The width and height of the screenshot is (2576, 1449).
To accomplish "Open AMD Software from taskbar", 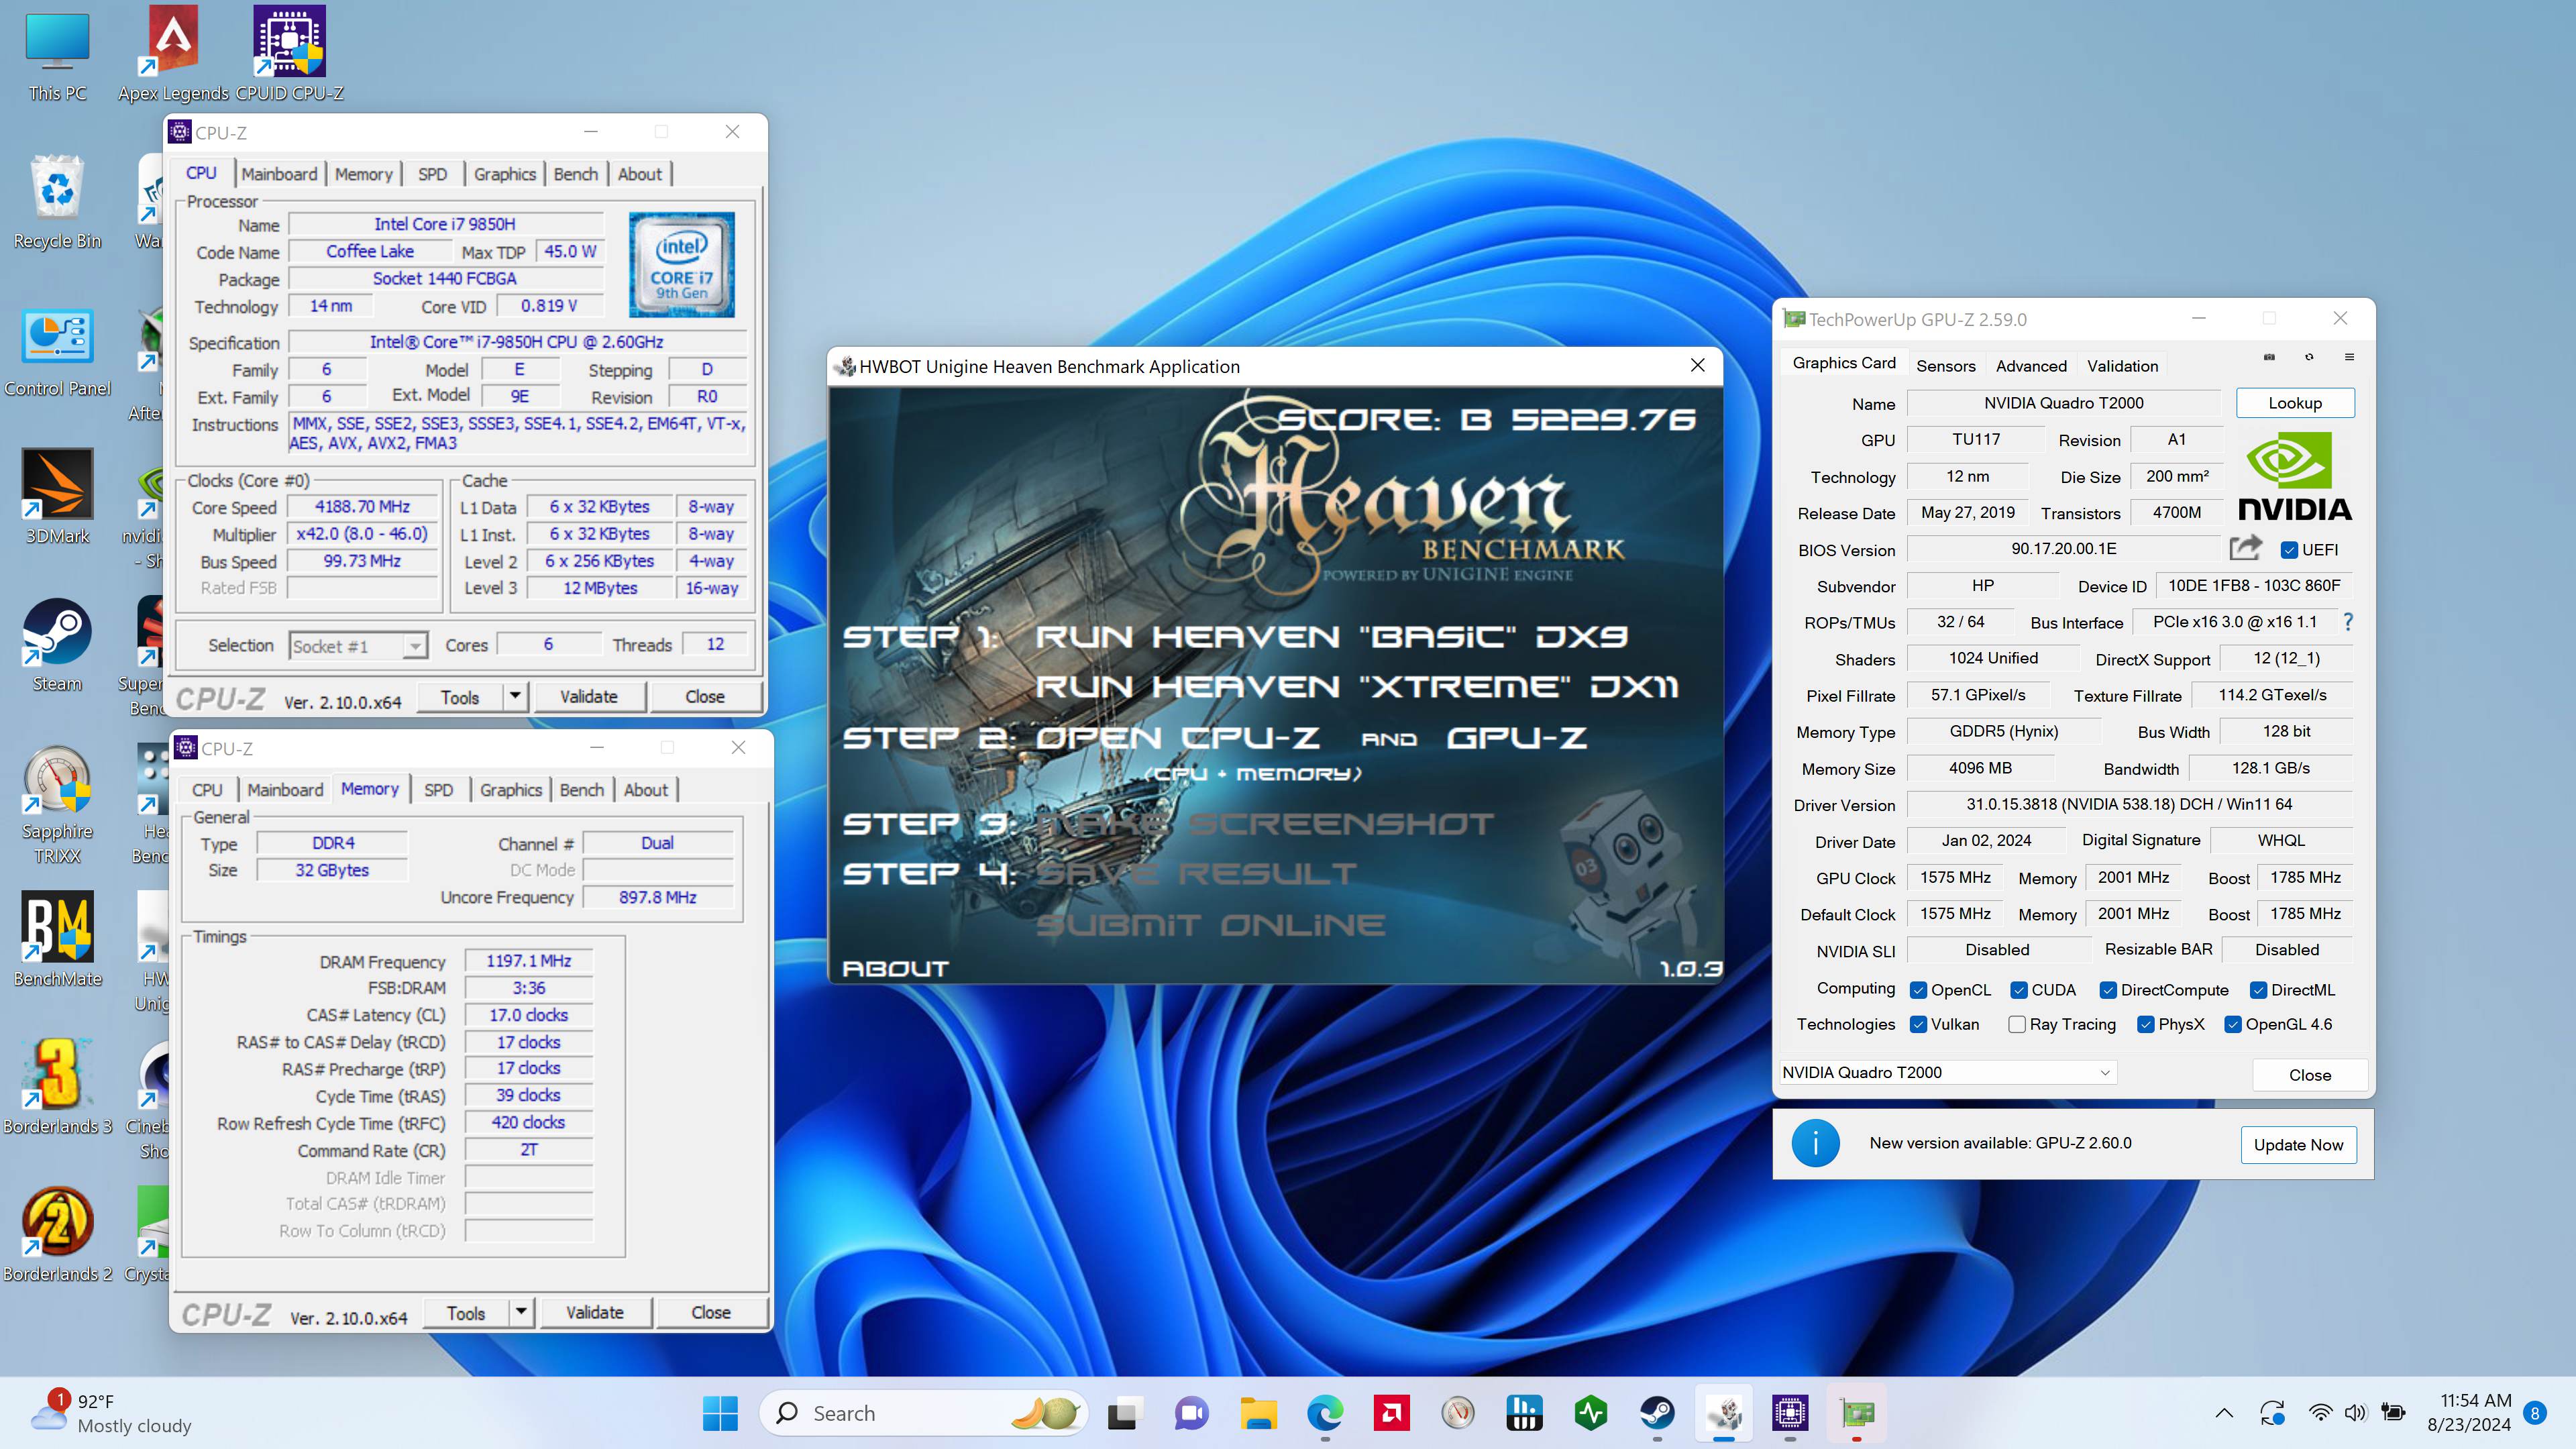I will (x=1391, y=1413).
